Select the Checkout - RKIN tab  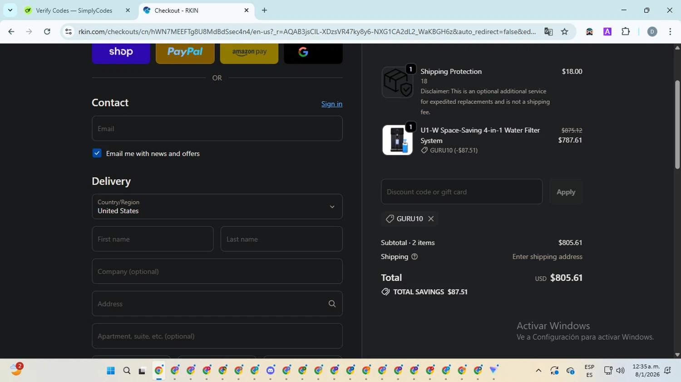(x=195, y=10)
